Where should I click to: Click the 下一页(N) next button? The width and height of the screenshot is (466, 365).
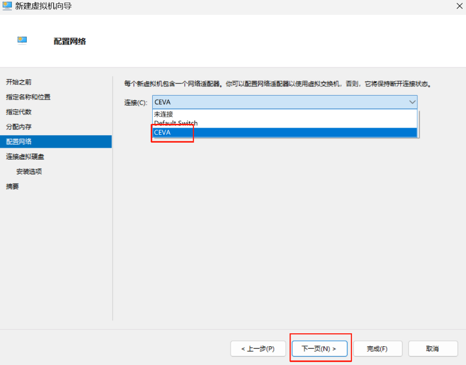pyautogui.click(x=319, y=349)
